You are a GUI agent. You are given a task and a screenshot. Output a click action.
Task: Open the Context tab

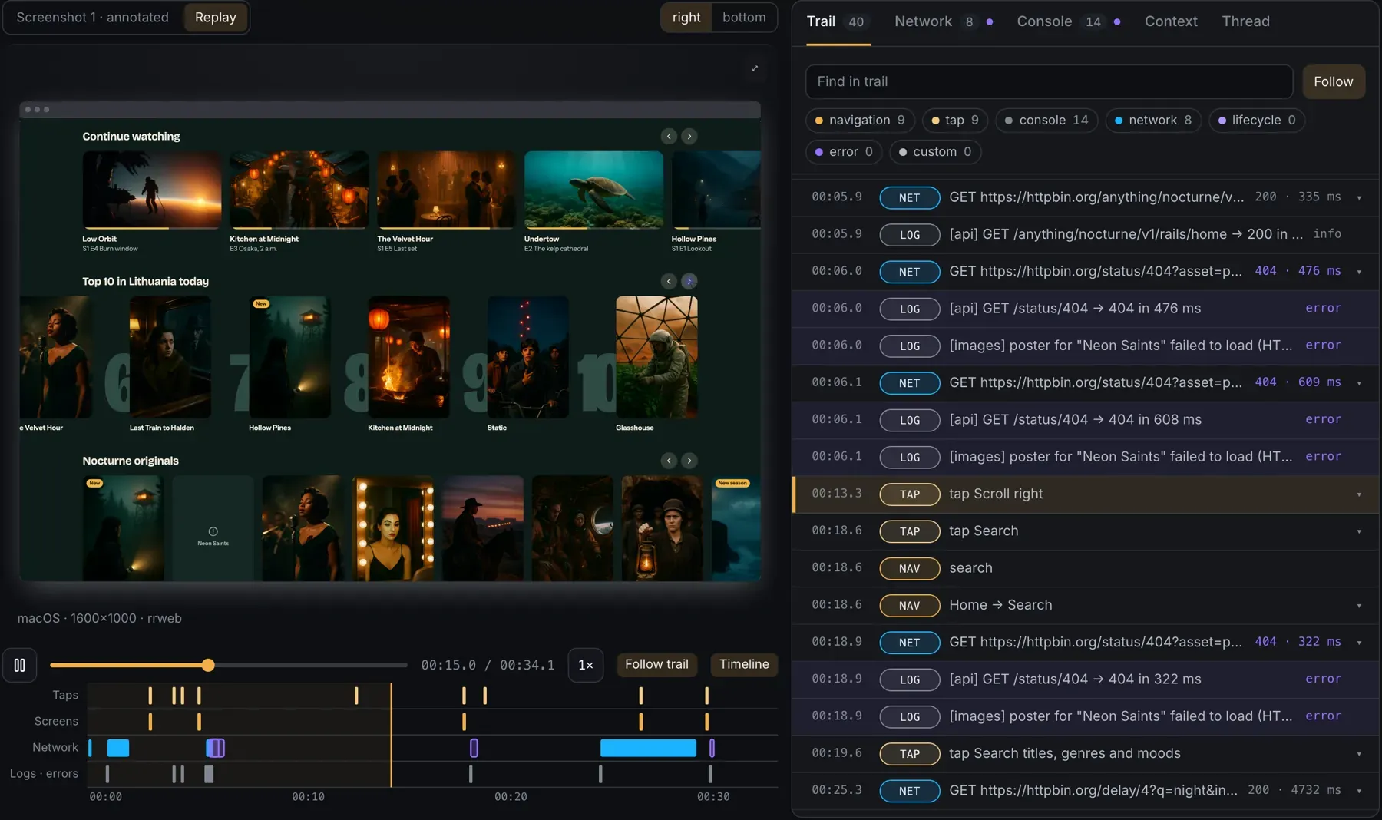pos(1171,21)
